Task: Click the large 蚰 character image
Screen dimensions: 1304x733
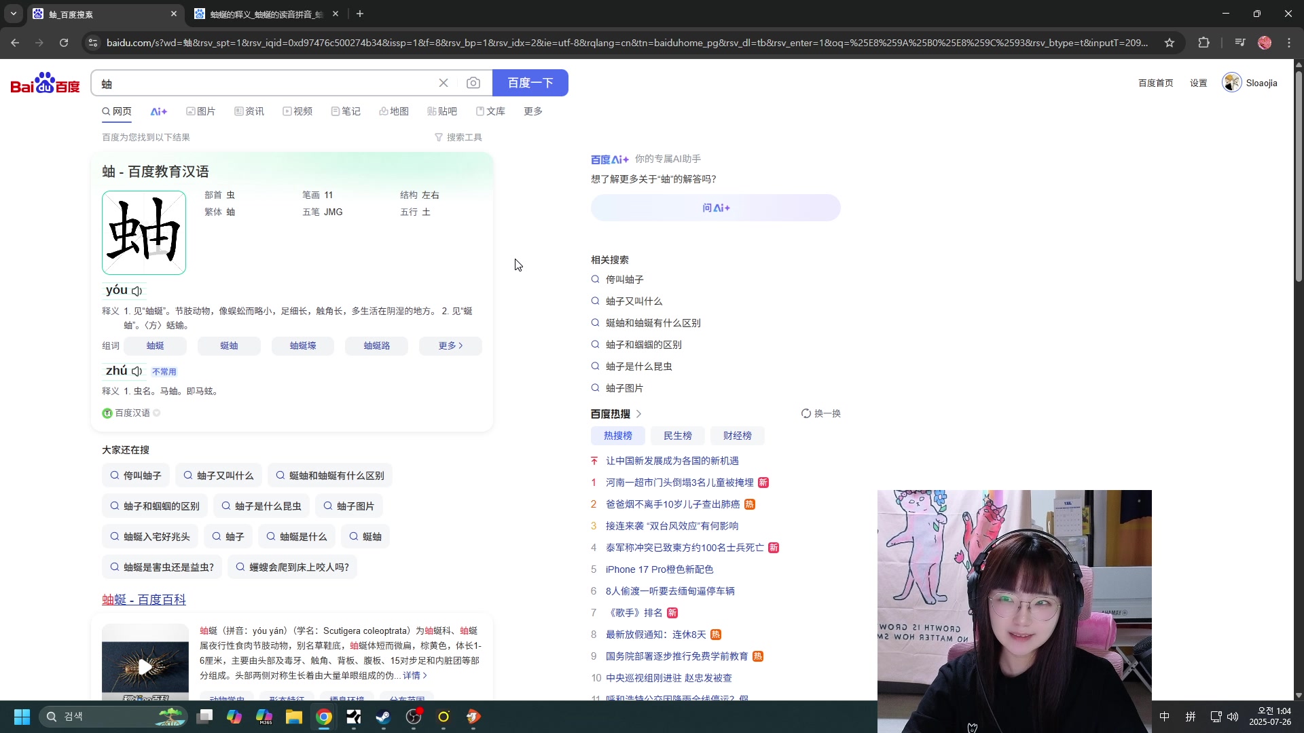Action: pos(144,233)
